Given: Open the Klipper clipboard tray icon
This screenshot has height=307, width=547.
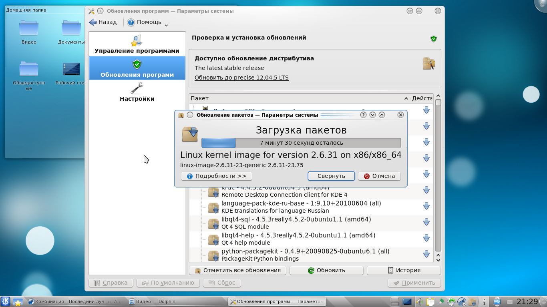Looking at the screenshot, I should 430,302.
